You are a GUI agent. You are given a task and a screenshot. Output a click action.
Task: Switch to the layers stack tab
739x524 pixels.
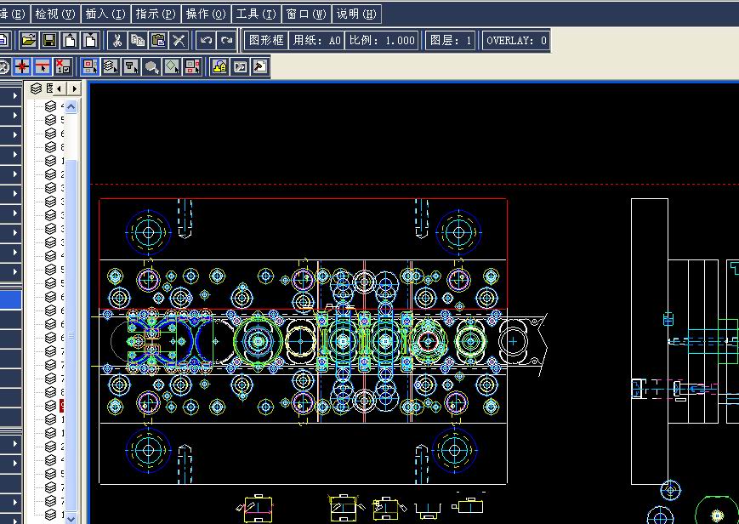click(x=37, y=88)
